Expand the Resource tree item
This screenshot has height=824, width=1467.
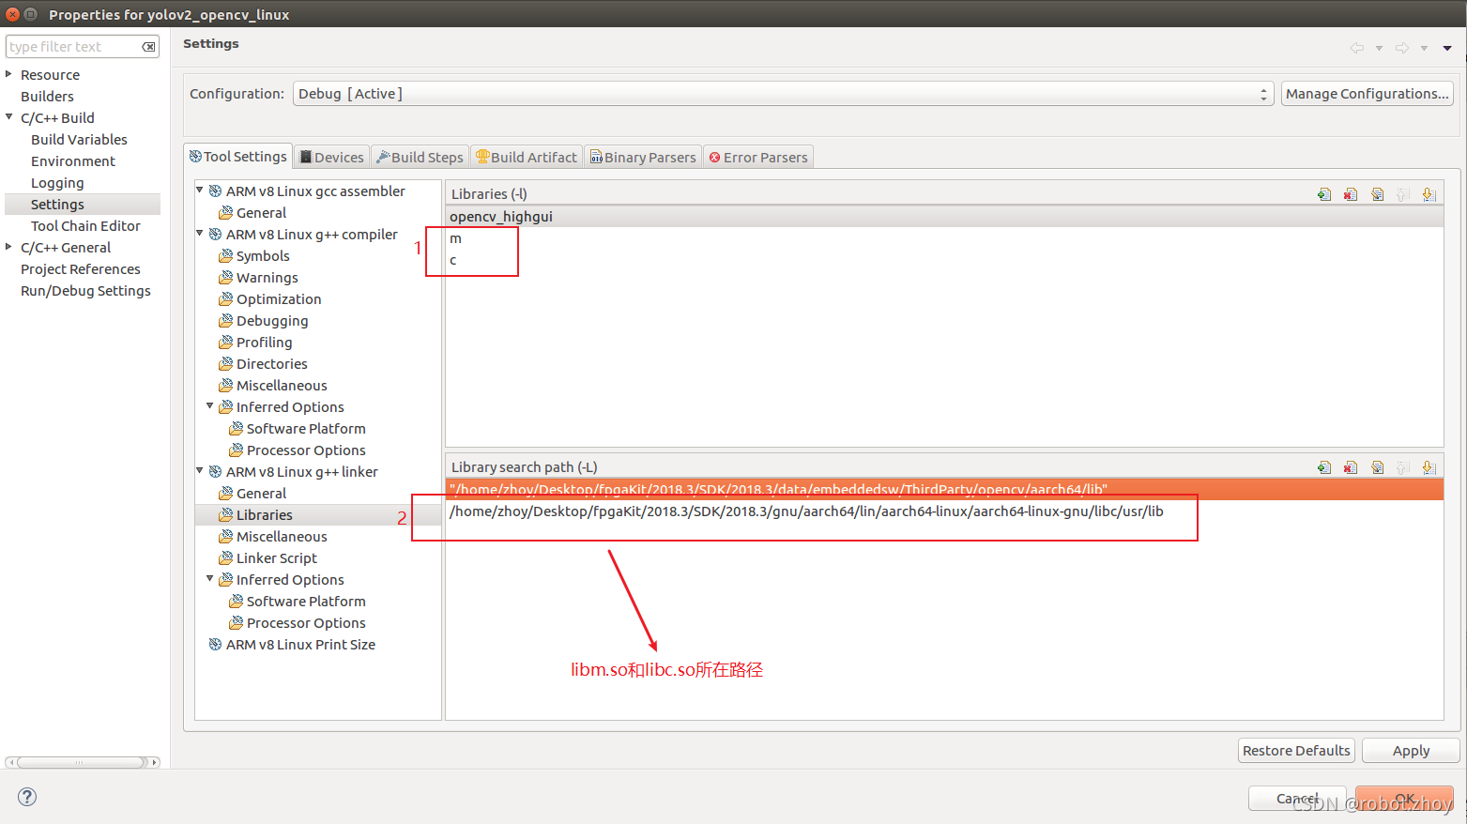click(9, 74)
